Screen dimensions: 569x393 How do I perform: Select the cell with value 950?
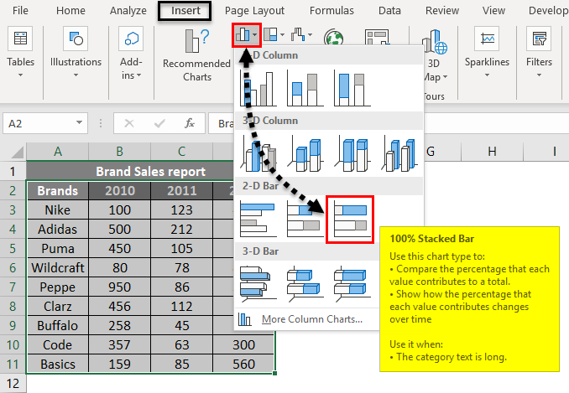pos(119,287)
